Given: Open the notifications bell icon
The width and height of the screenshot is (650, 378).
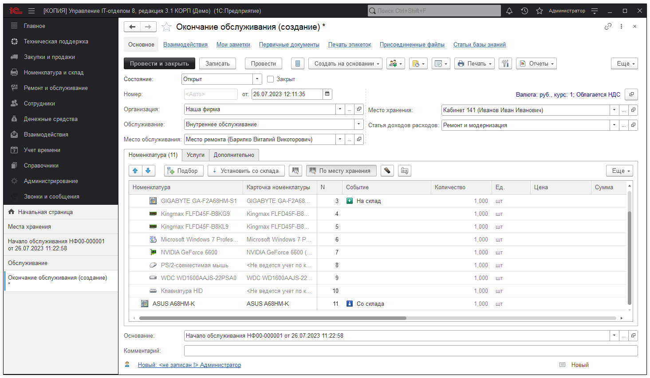Looking at the screenshot, I should pyautogui.click(x=509, y=11).
